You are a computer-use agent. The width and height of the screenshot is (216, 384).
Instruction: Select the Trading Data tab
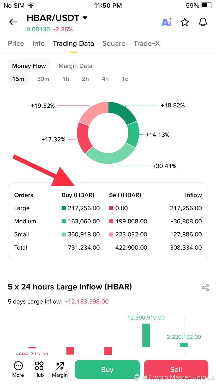pos(73,43)
